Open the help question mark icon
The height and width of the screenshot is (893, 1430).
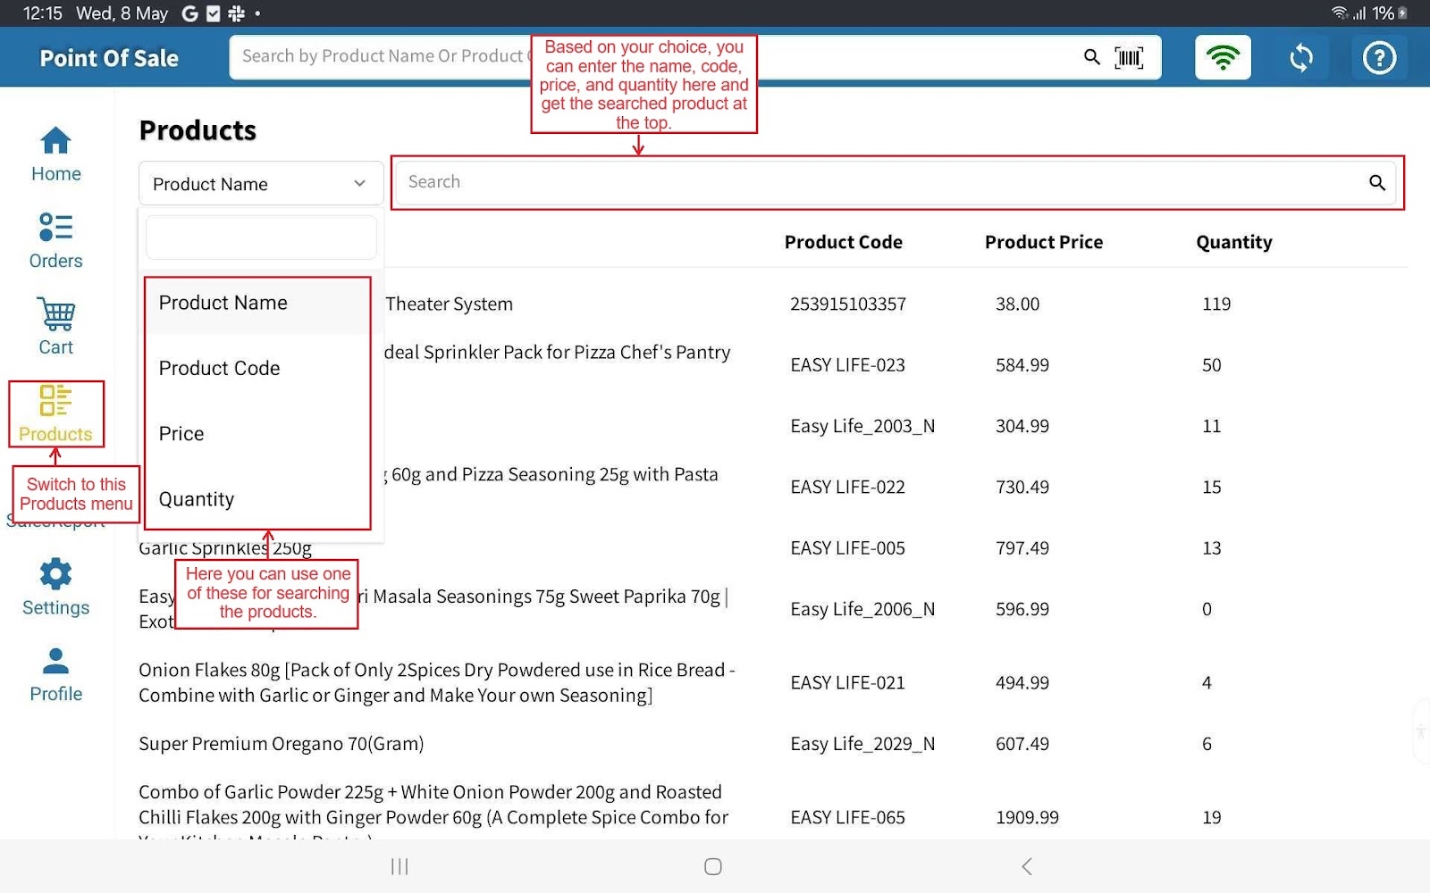pos(1379,58)
